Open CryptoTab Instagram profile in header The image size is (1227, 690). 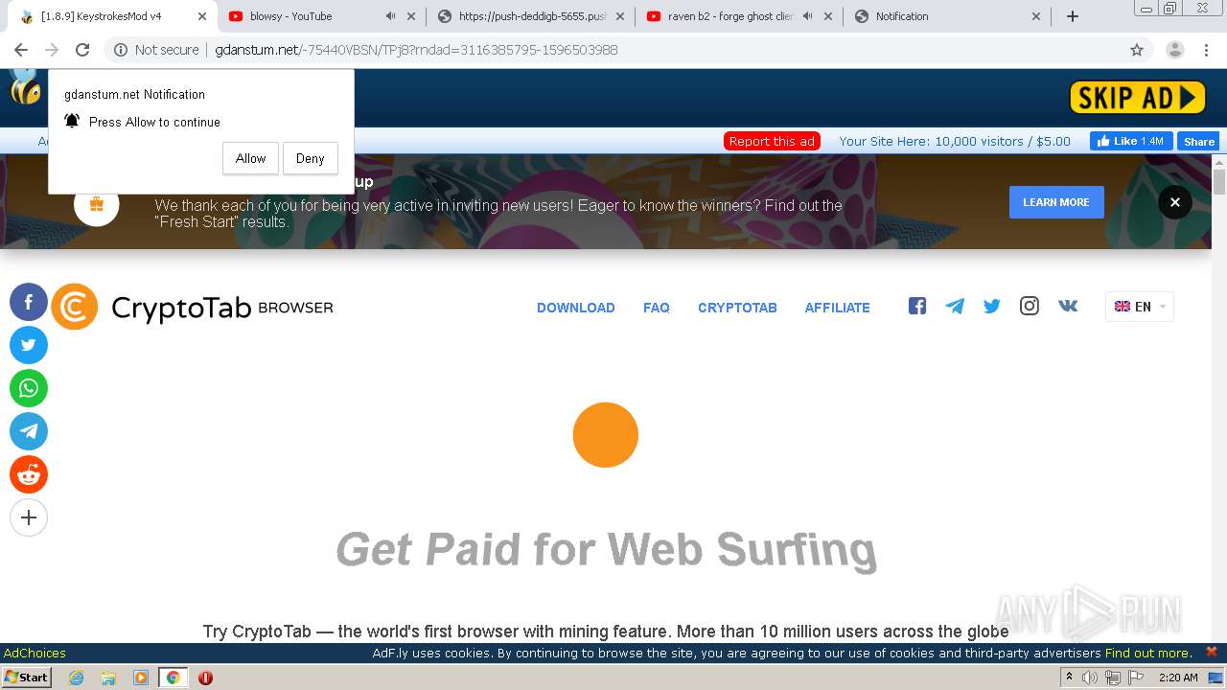click(1030, 306)
